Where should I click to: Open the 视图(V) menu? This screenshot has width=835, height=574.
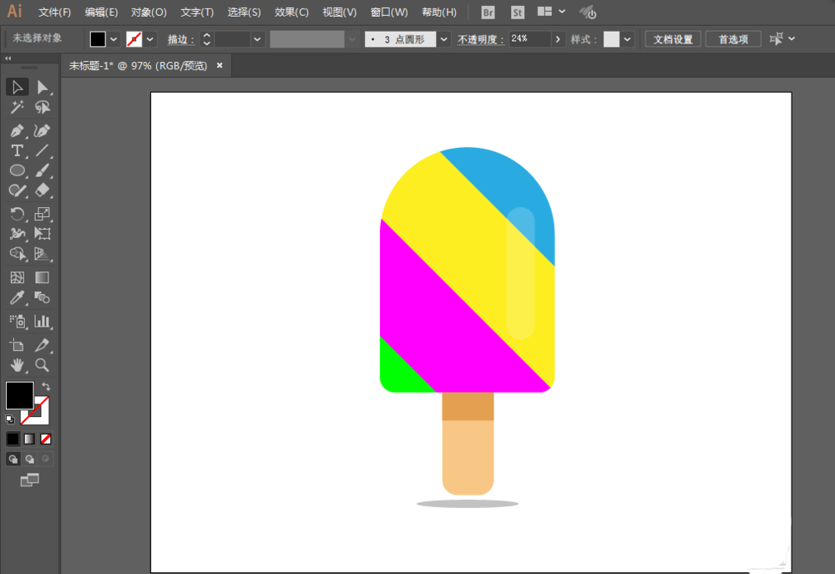(339, 12)
